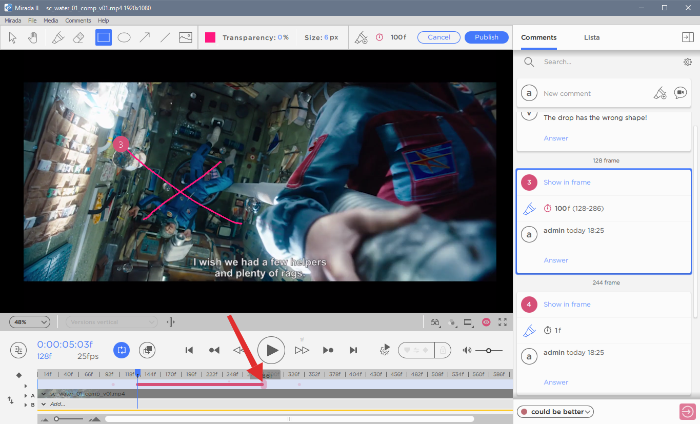Open the Media menu
700x424 pixels.
pos(51,21)
